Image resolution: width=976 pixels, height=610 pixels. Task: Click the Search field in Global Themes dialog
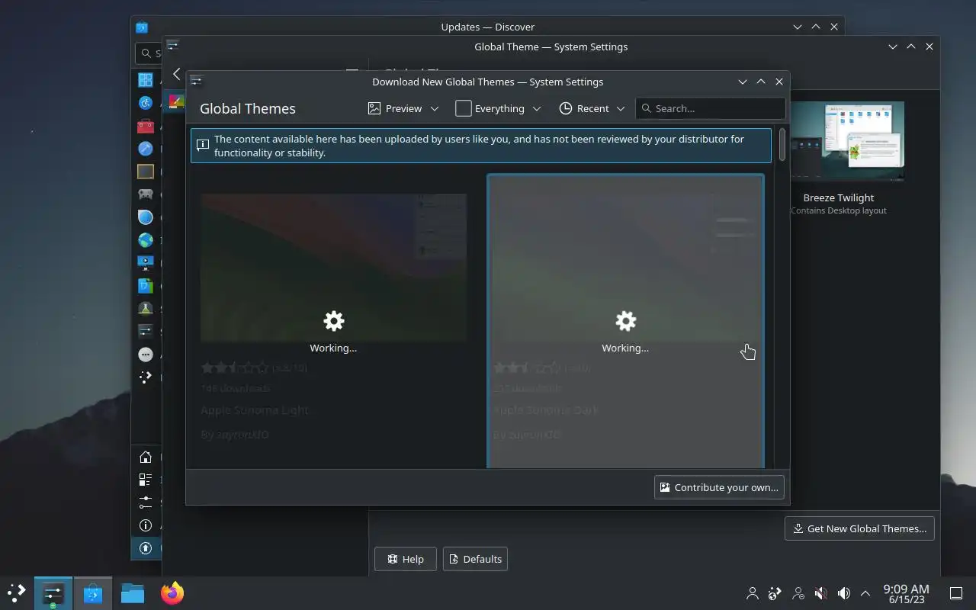pyautogui.click(x=710, y=108)
